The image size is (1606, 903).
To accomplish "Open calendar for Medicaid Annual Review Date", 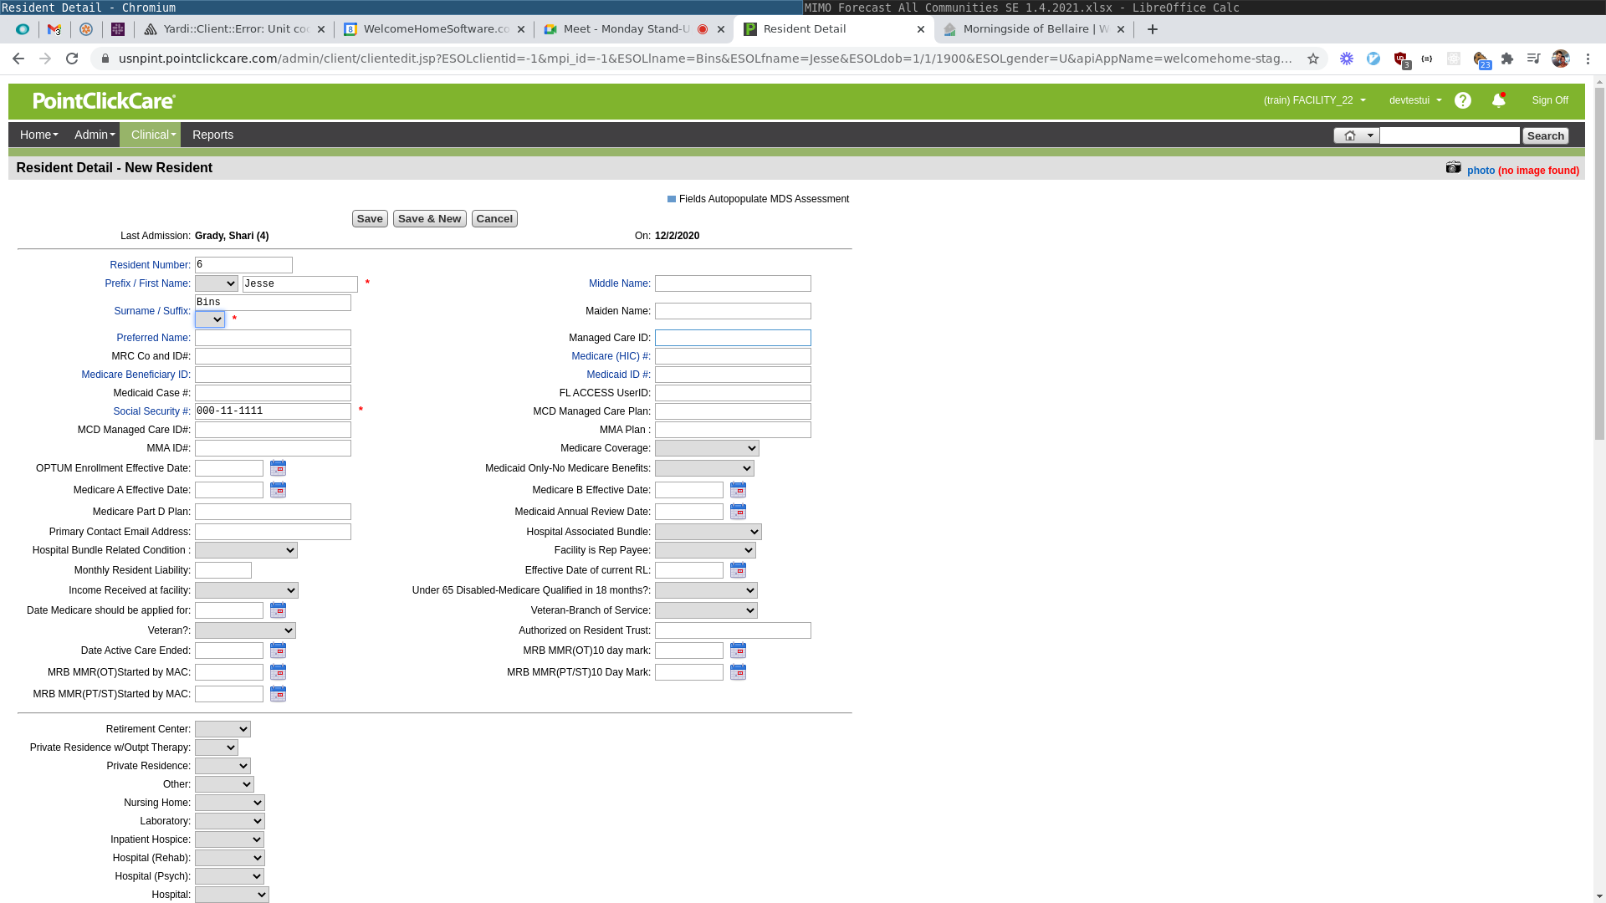I will [x=738, y=512].
